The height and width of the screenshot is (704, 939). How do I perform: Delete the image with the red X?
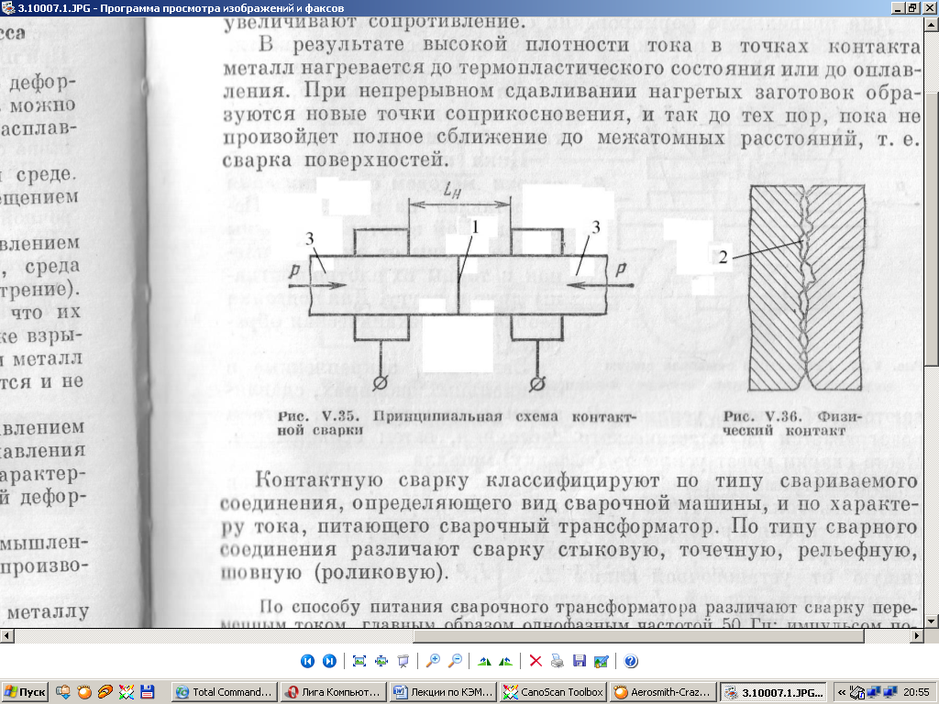click(536, 661)
